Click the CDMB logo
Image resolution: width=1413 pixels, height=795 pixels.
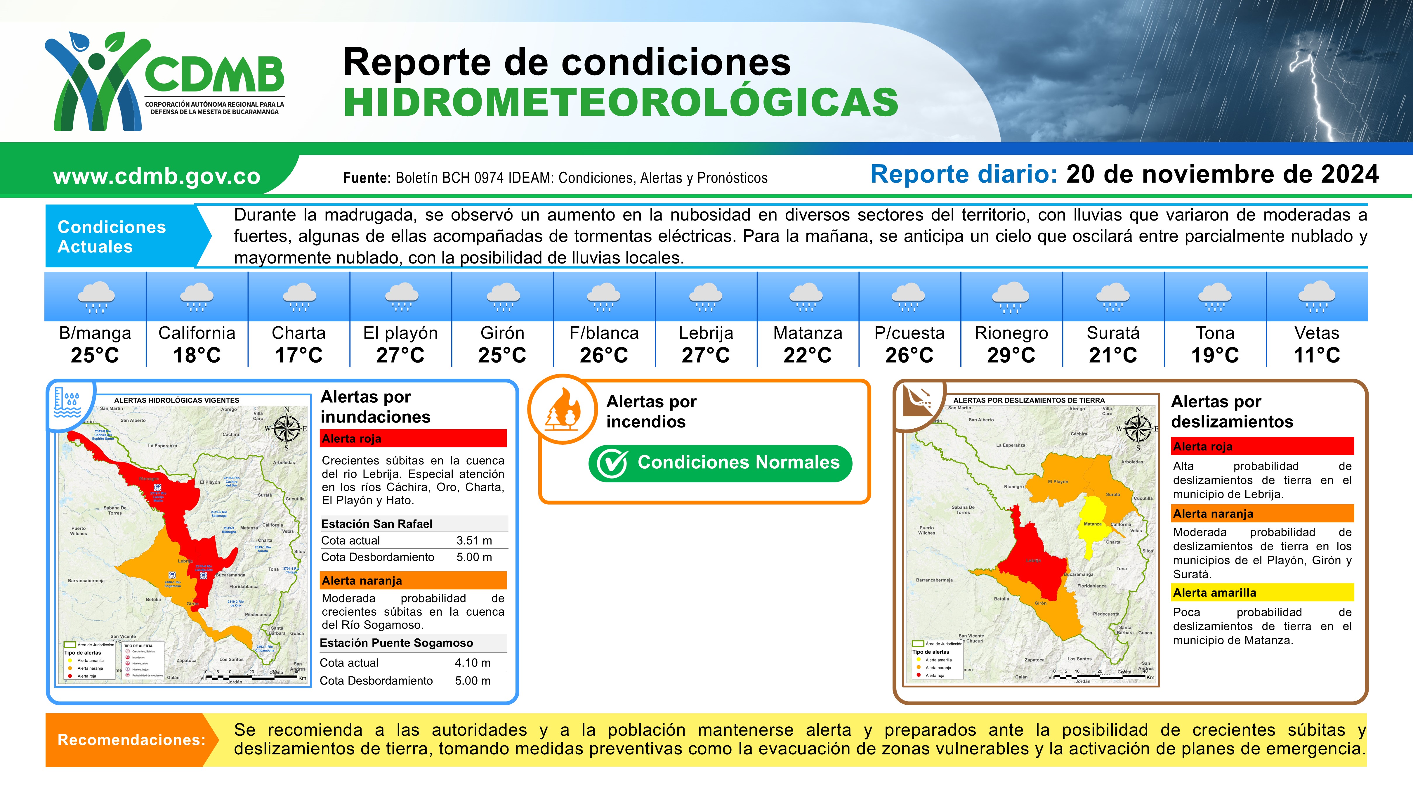(x=164, y=81)
